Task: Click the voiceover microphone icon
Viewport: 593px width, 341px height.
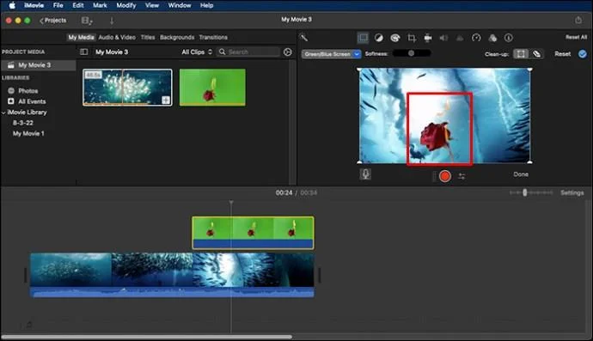Action: (x=365, y=174)
